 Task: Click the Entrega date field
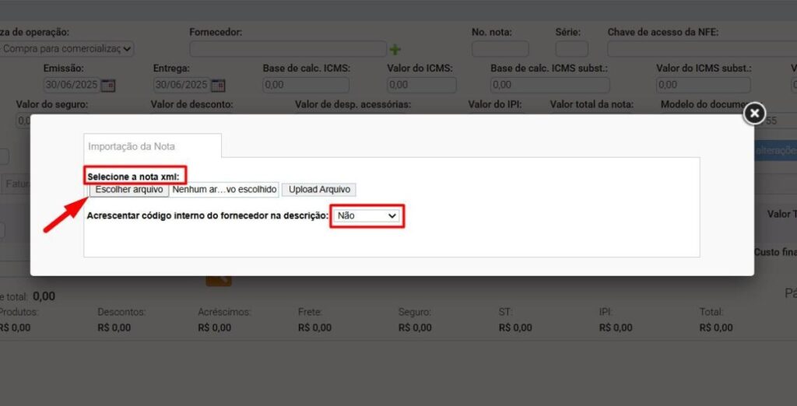(x=181, y=85)
